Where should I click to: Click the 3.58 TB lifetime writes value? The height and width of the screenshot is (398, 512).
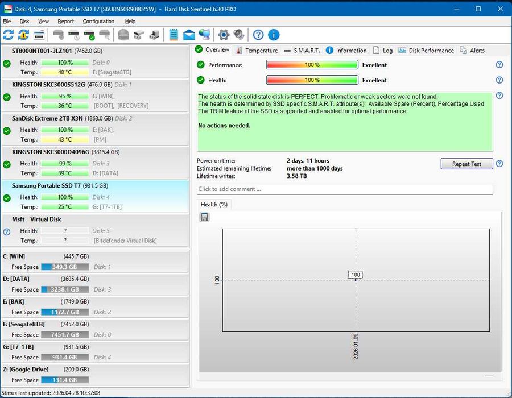point(297,176)
